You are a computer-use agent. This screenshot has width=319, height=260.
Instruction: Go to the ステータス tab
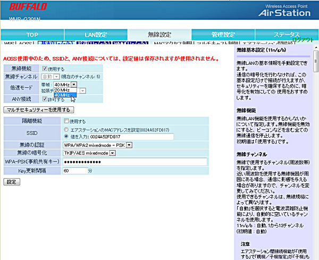(x=286, y=35)
